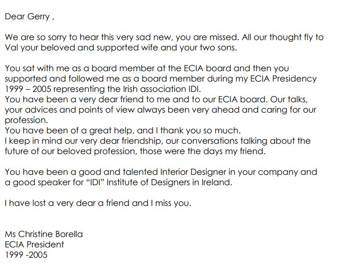This screenshot has height=270, width=338.
Task: Click "Irish association IDI" text
Action: click(161, 89)
